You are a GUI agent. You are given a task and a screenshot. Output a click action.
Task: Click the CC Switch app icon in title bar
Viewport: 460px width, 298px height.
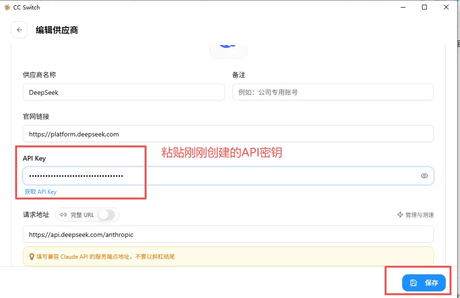7,7
